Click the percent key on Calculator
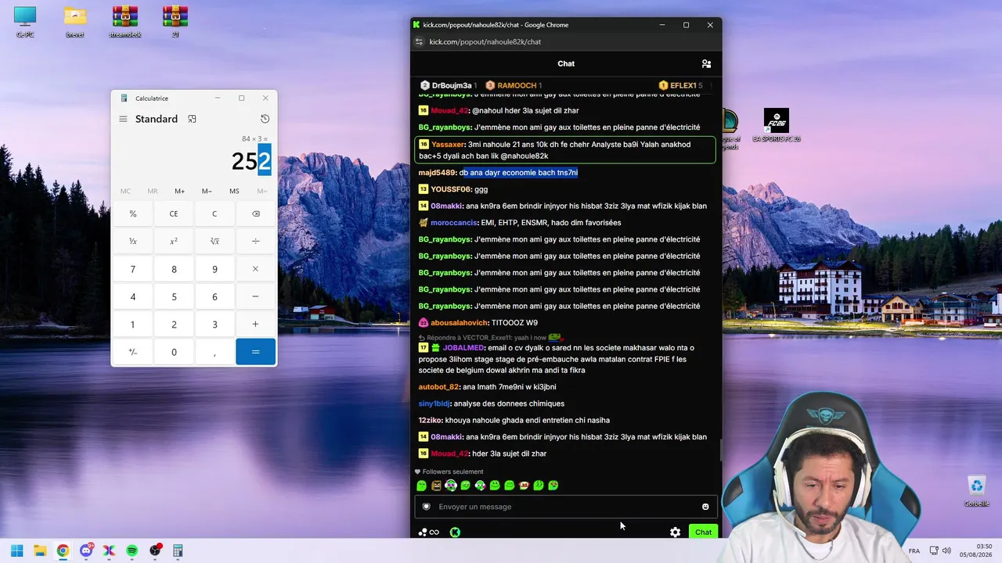This screenshot has width=1002, height=563. click(133, 213)
